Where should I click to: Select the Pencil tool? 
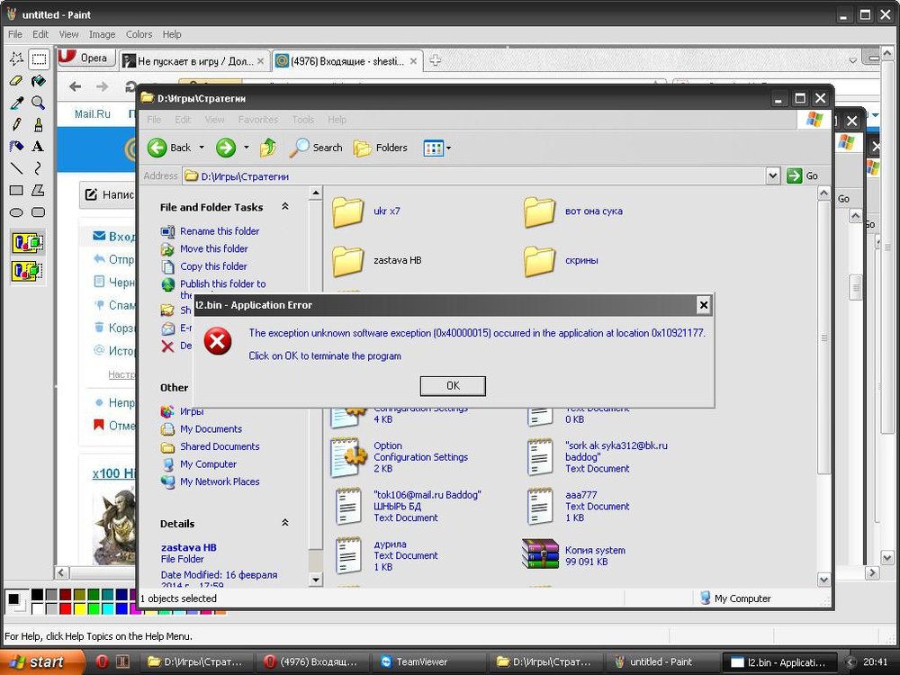(x=16, y=124)
